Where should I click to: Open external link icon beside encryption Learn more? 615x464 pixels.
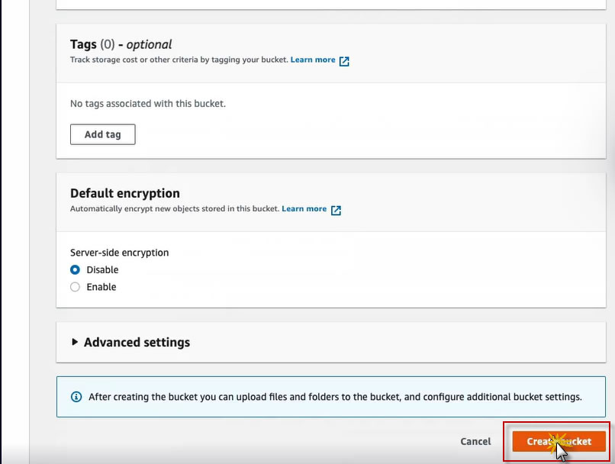pyautogui.click(x=336, y=210)
